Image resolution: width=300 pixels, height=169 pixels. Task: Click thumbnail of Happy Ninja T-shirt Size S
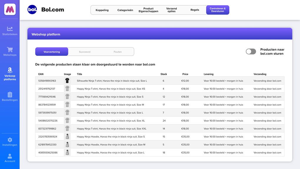67,97
